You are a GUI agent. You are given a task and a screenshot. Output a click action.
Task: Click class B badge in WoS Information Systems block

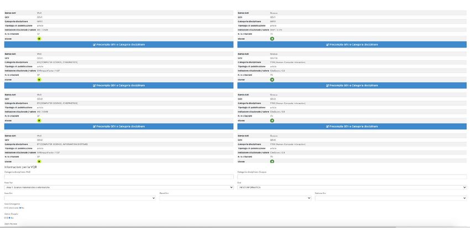click(x=39, y=161)
